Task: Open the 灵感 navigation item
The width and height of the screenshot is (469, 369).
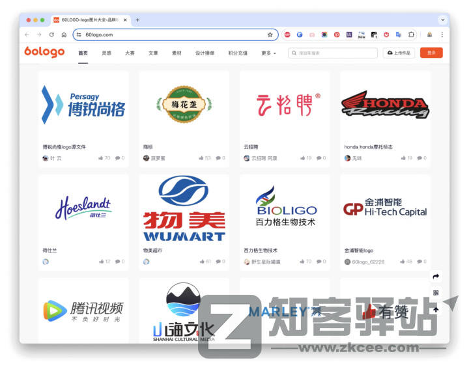Action: click(x=106, y=53)
